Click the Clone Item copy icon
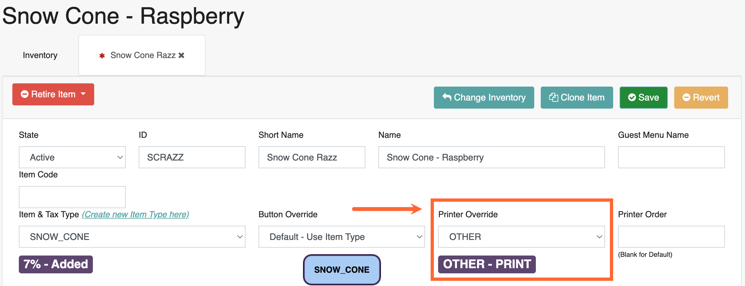Viewport: 745px width, 286px height. tap(553, 97)
